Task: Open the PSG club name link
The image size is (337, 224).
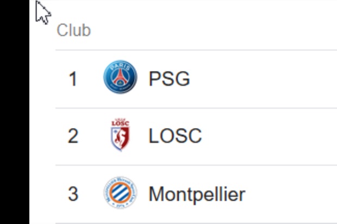Action: click(170, 79)
